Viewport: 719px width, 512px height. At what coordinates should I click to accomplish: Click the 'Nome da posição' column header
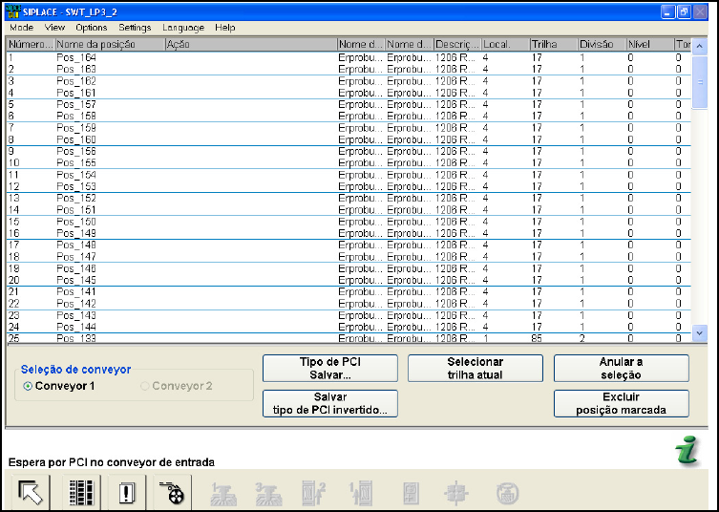pyautogui.click(x=109, y=44)
